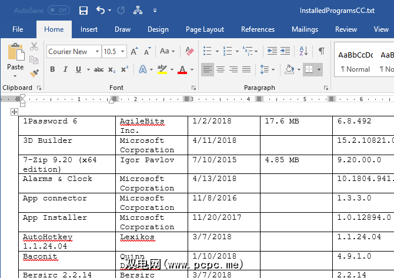This screenshot has width=394, height=278.
Task: Open underline style dropdown arrow
Action: pos(88,69)
